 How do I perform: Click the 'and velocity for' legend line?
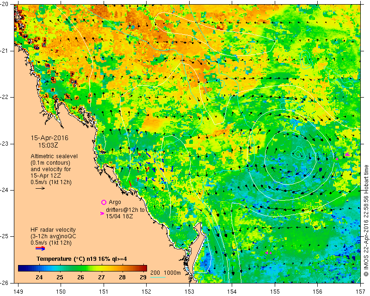click(50, 169)
